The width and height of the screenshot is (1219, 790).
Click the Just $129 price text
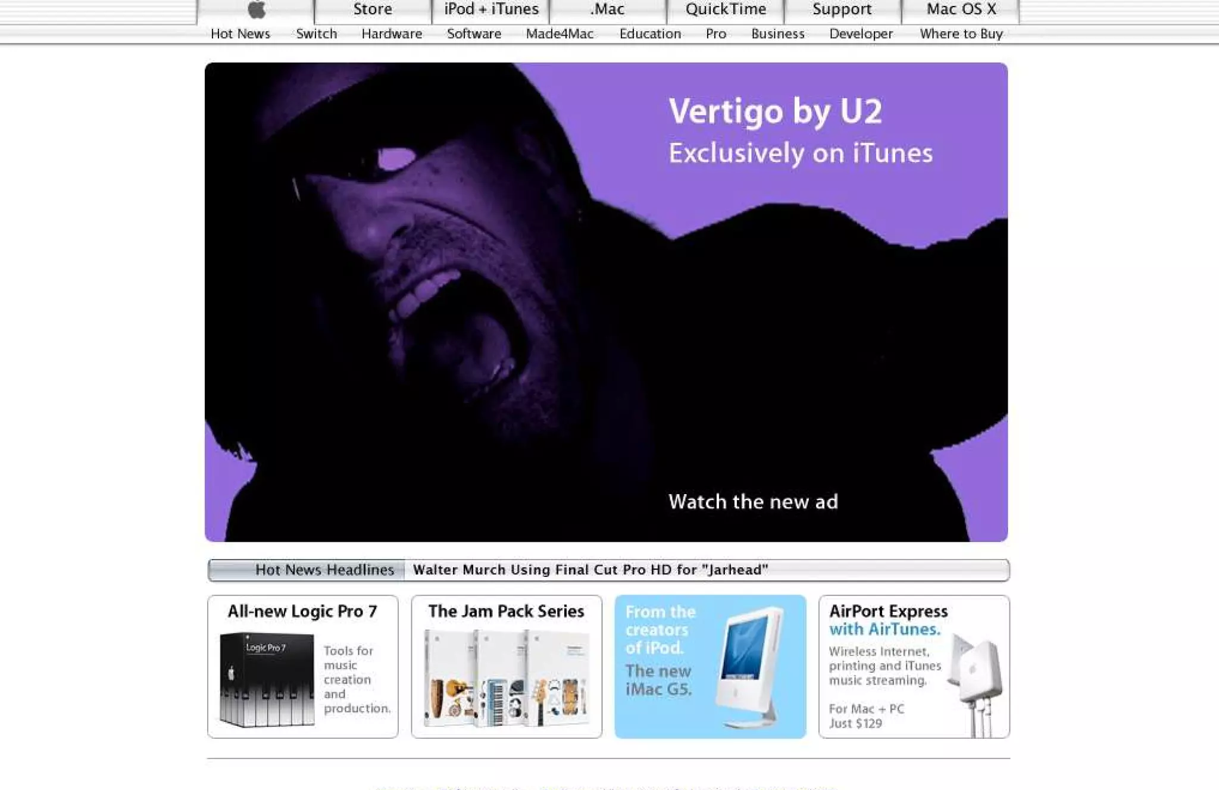(x=855, y=723)
